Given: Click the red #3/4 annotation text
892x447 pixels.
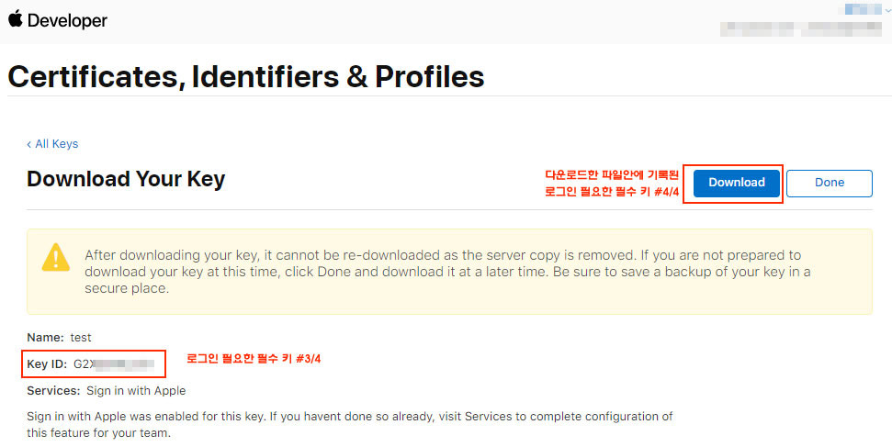Looking at the screenshot, I should click(254, 359).
